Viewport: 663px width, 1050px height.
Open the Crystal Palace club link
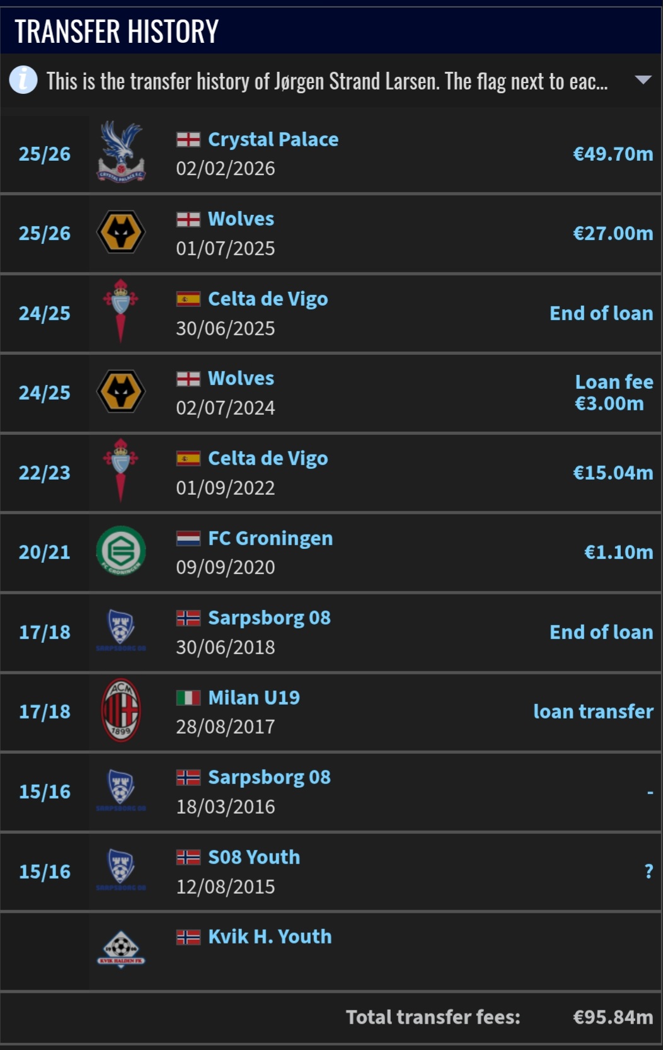coord(273,139)
